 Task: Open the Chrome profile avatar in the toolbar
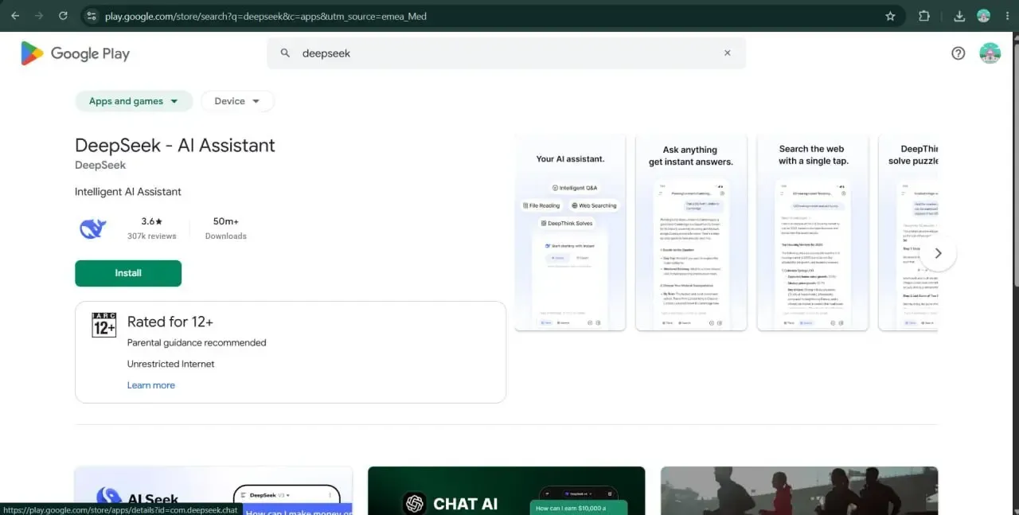tap(983, 16)
